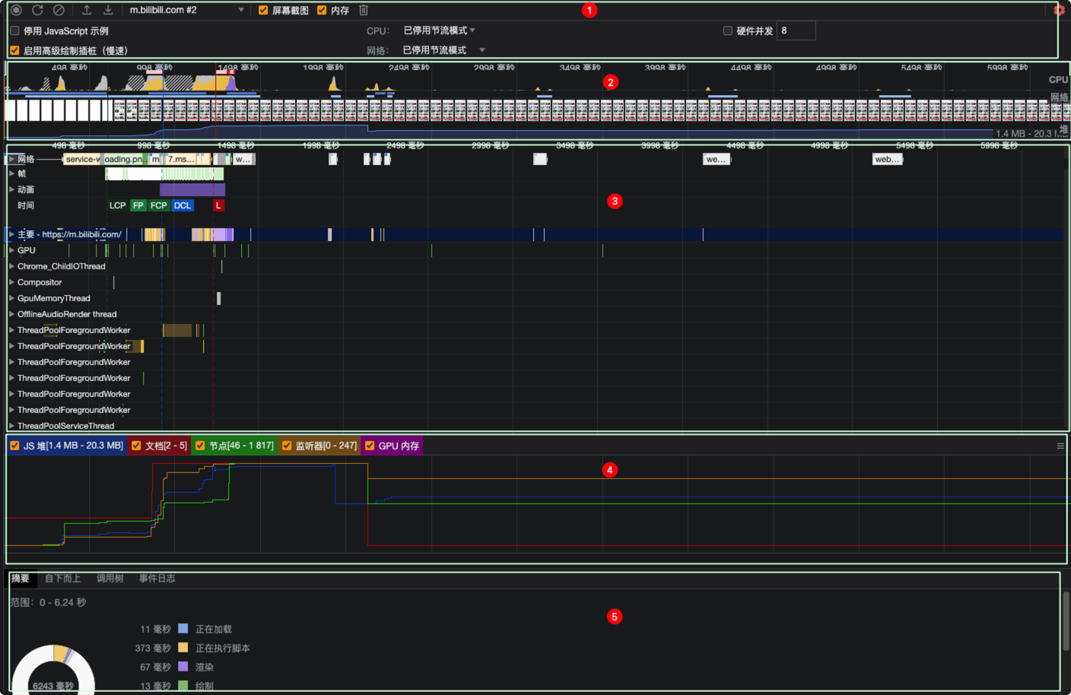Expand the GpuMemoryThread track

coord(11,298)
